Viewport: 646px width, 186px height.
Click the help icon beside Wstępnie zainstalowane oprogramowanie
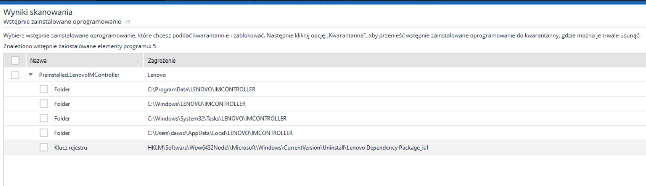[128, 22]
